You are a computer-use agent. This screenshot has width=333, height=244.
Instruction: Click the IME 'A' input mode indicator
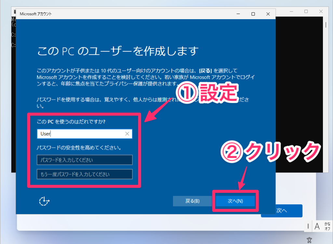click(x=317, y=226)
